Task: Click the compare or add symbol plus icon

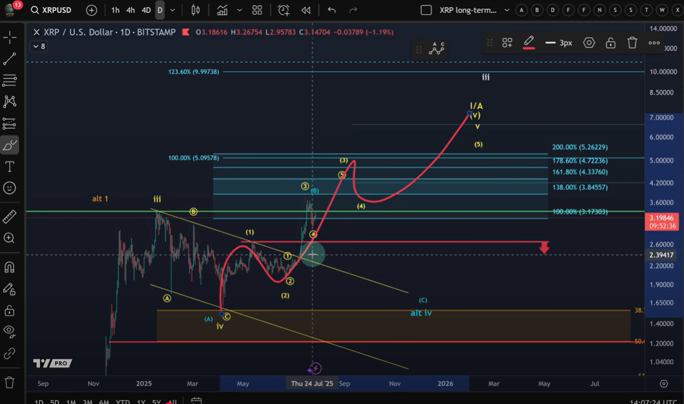Action: tap(91, 10)
